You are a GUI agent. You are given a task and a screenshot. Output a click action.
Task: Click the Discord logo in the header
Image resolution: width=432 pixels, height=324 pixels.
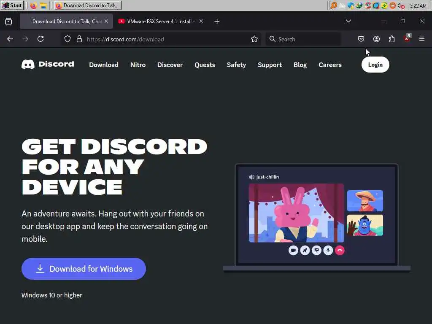tap(48, 65)
